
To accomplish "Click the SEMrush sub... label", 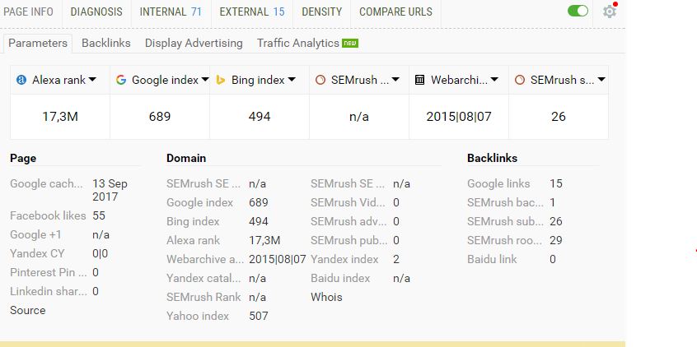I will point(505,221).
